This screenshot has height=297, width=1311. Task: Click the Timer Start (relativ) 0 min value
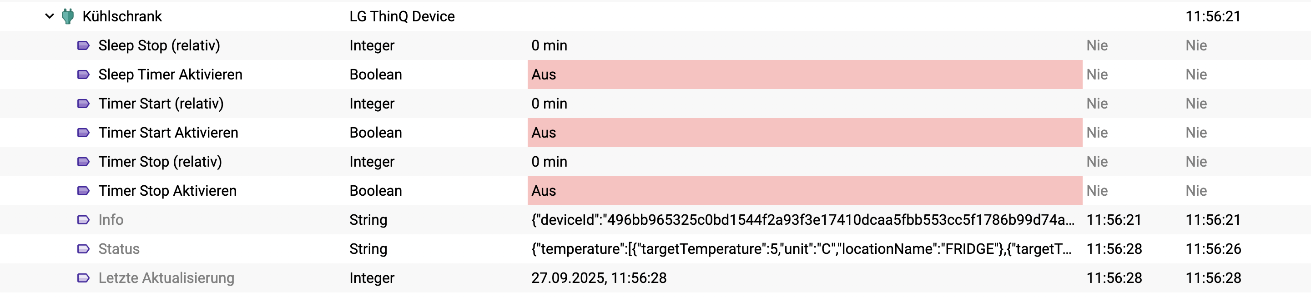(549, 104)
